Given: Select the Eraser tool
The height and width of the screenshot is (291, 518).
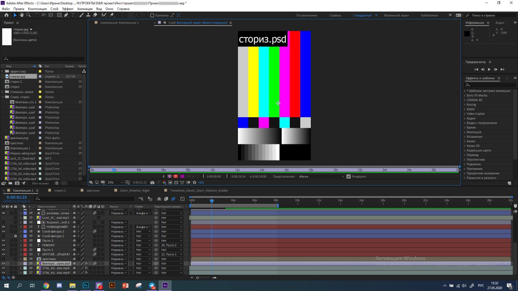Looking at the screenshot, I should coord(96,15).
